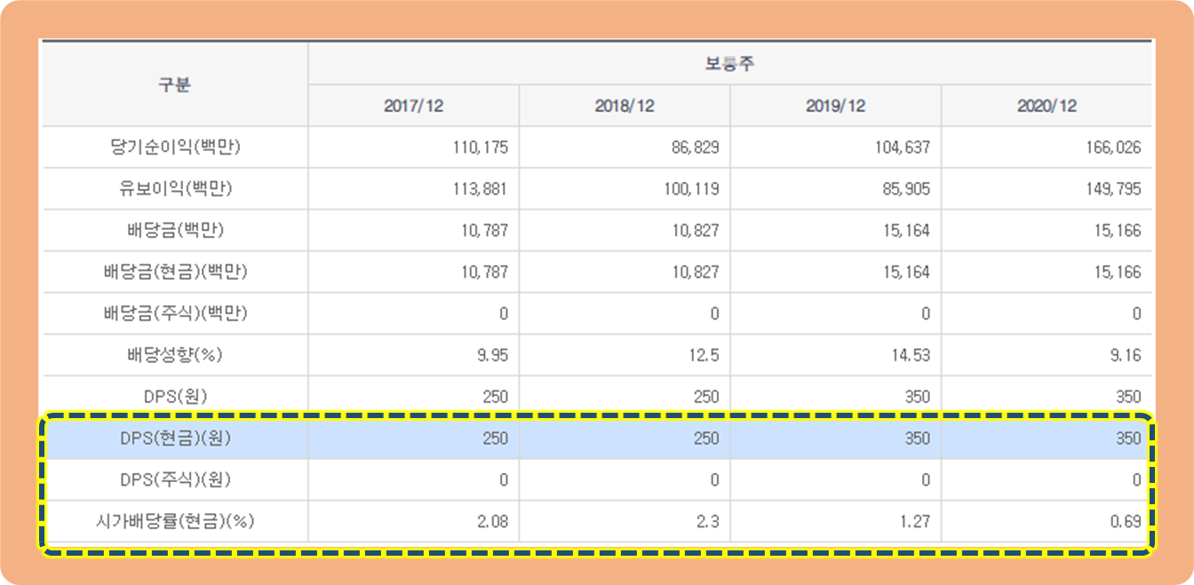Screen dimensions: 1194x585
Task: Click the 시가배당률(현금)(%) row label
Action: (175, 522)
